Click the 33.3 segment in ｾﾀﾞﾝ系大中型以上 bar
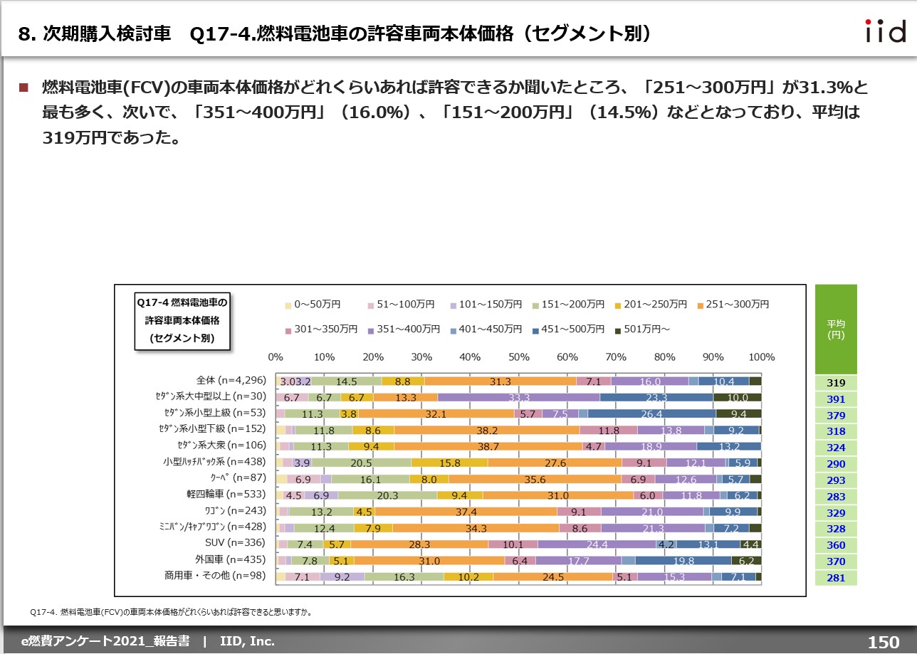Screen dimensions: 917x654 [x=518, y=397]
